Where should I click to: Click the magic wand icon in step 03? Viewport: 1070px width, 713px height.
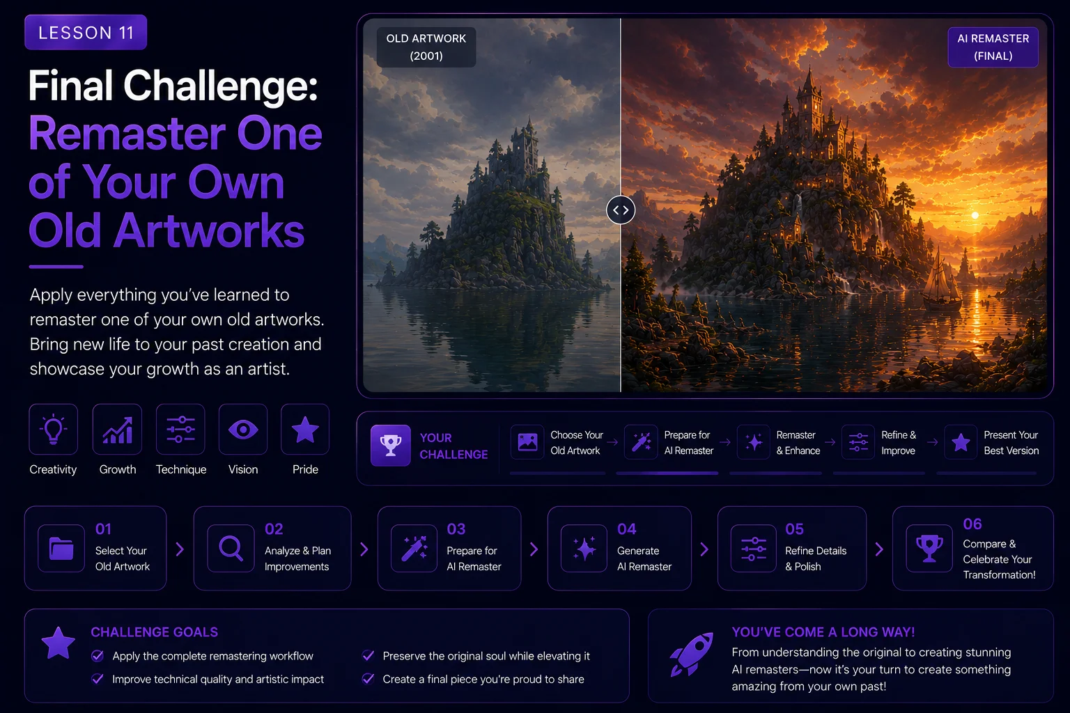click(x=414, y=549)
